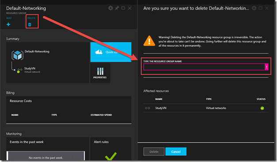Click the Type column header in Resource Costs

click(54, 115)
